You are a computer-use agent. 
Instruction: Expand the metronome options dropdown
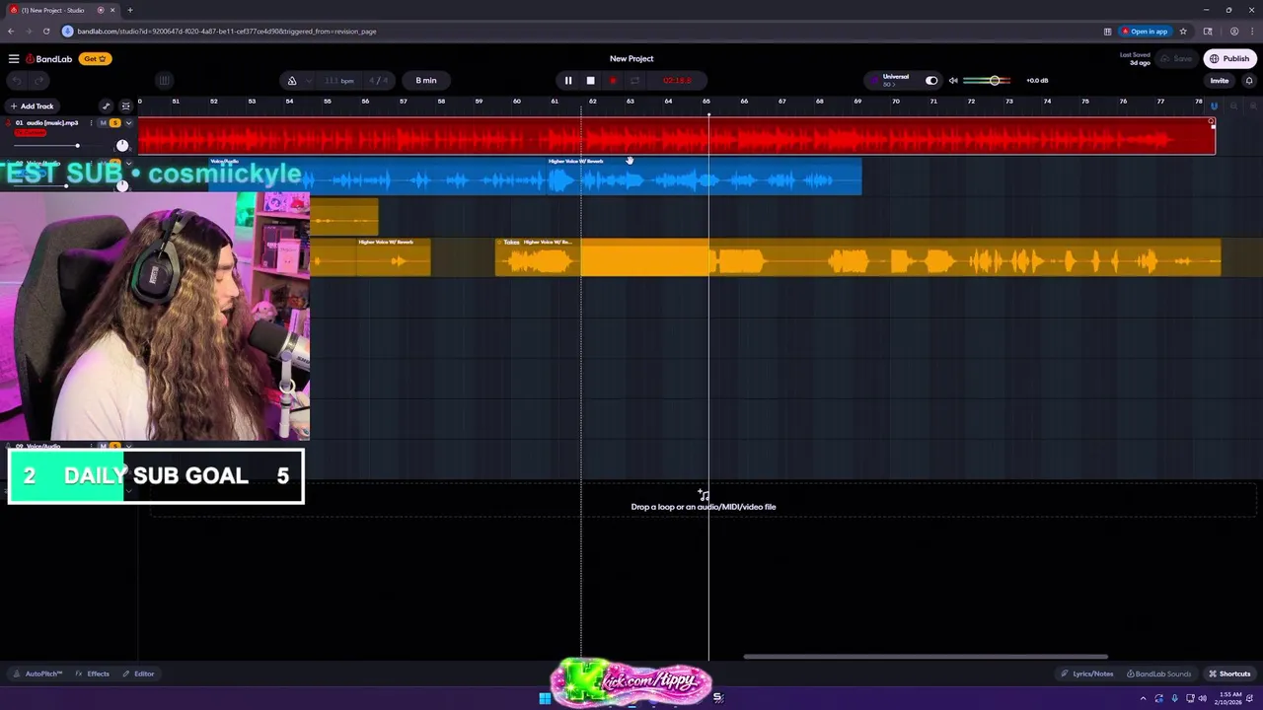pos(309,81)
